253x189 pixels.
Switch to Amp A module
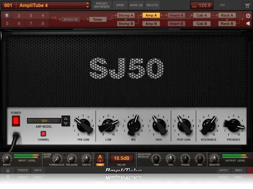[x=151, y=15]
